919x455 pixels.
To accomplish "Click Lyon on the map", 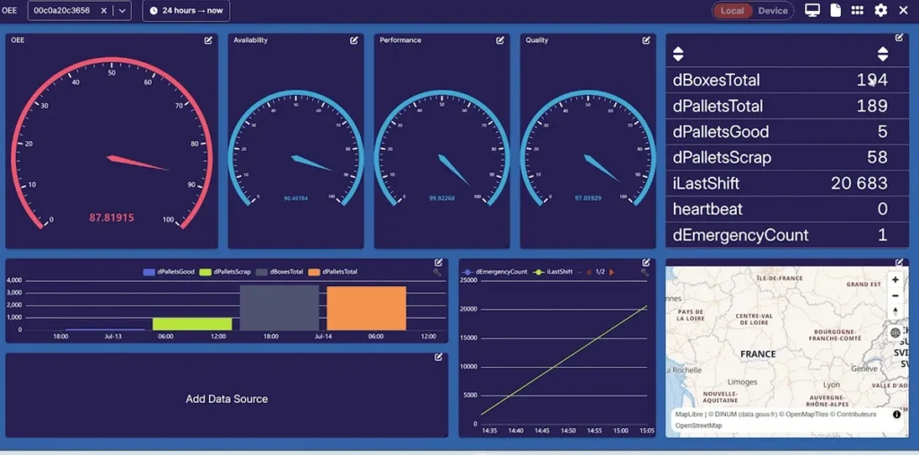I will (831, 385).
